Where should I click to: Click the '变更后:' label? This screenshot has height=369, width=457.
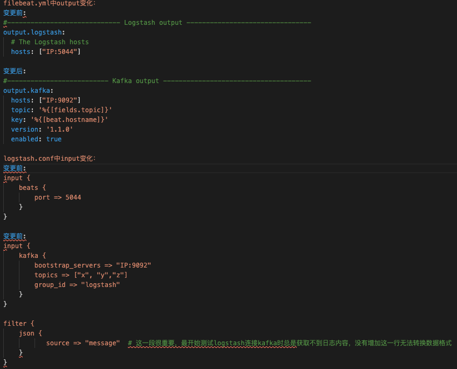click(x=15, y=71)
